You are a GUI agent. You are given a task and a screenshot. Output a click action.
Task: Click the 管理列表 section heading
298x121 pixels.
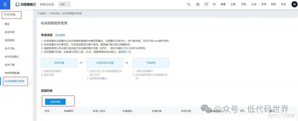(x=47, y=91)
